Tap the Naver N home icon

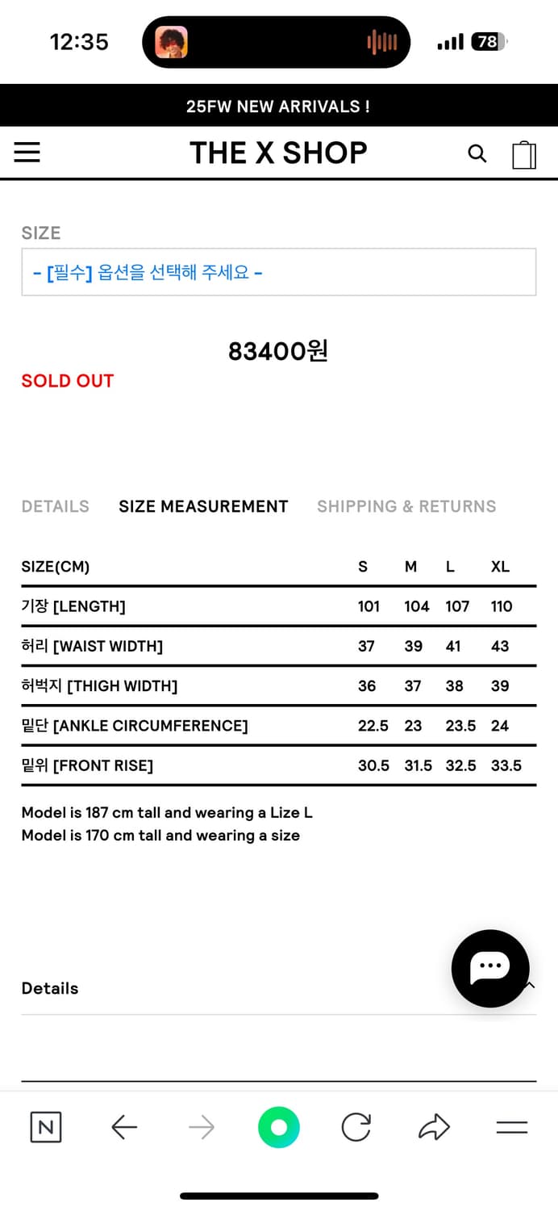[46, 1126]
